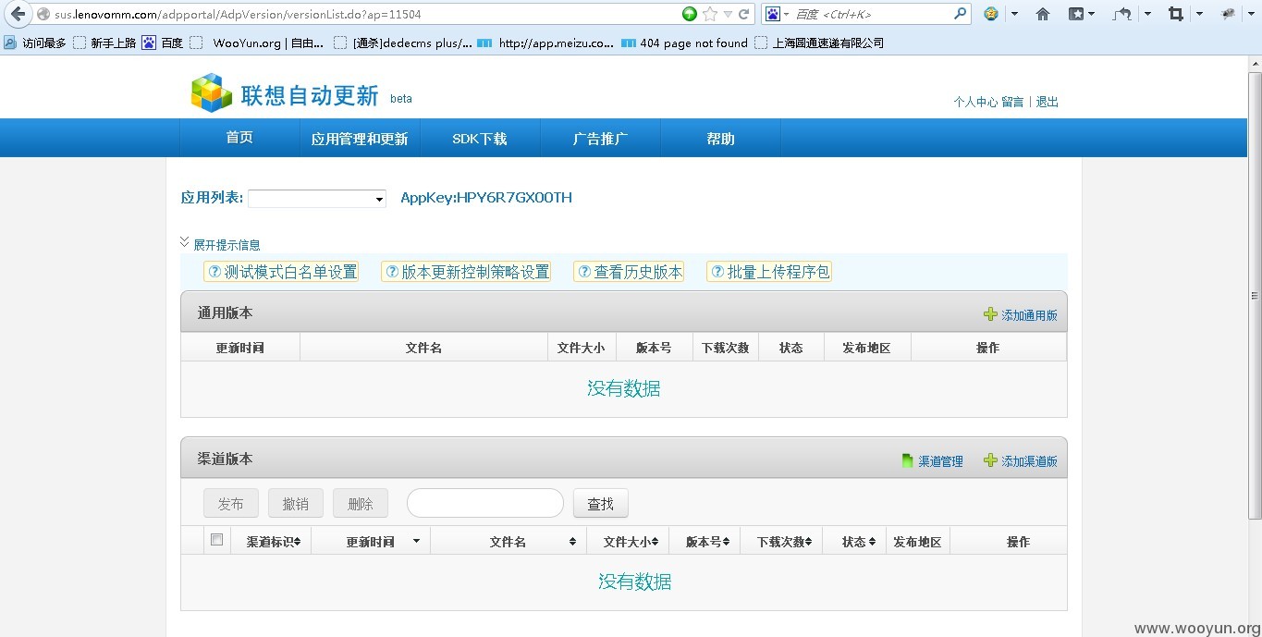Viewport: 1262px width, 637px height.
Task: Open 渠道管理
Action: click(933, 461)
